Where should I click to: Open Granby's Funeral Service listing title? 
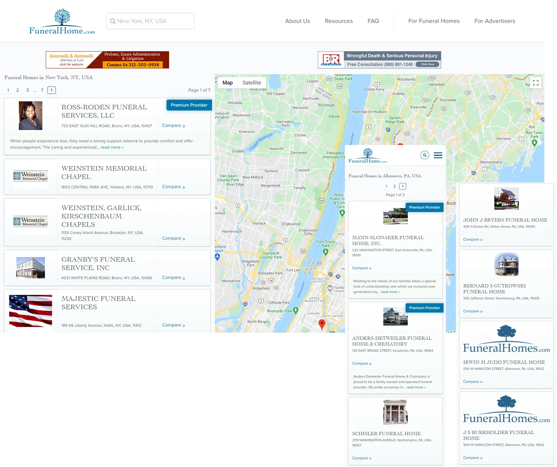[x=98, y=264]
